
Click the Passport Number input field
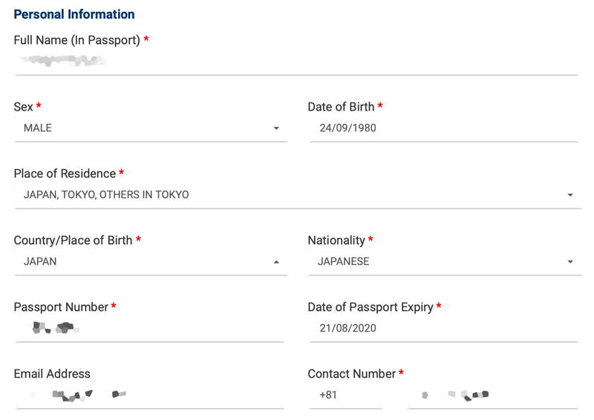pos(150,328)
